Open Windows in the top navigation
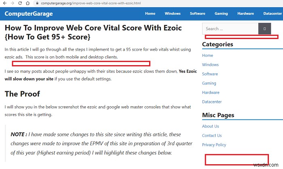The image size is (283, 169). pos(173,13)
